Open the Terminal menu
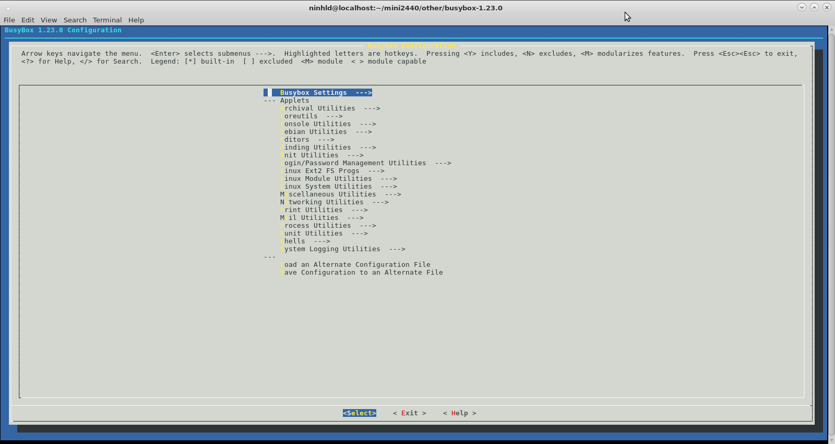The height and width of the screenshot is (444, 835). [x=107, y=20]
